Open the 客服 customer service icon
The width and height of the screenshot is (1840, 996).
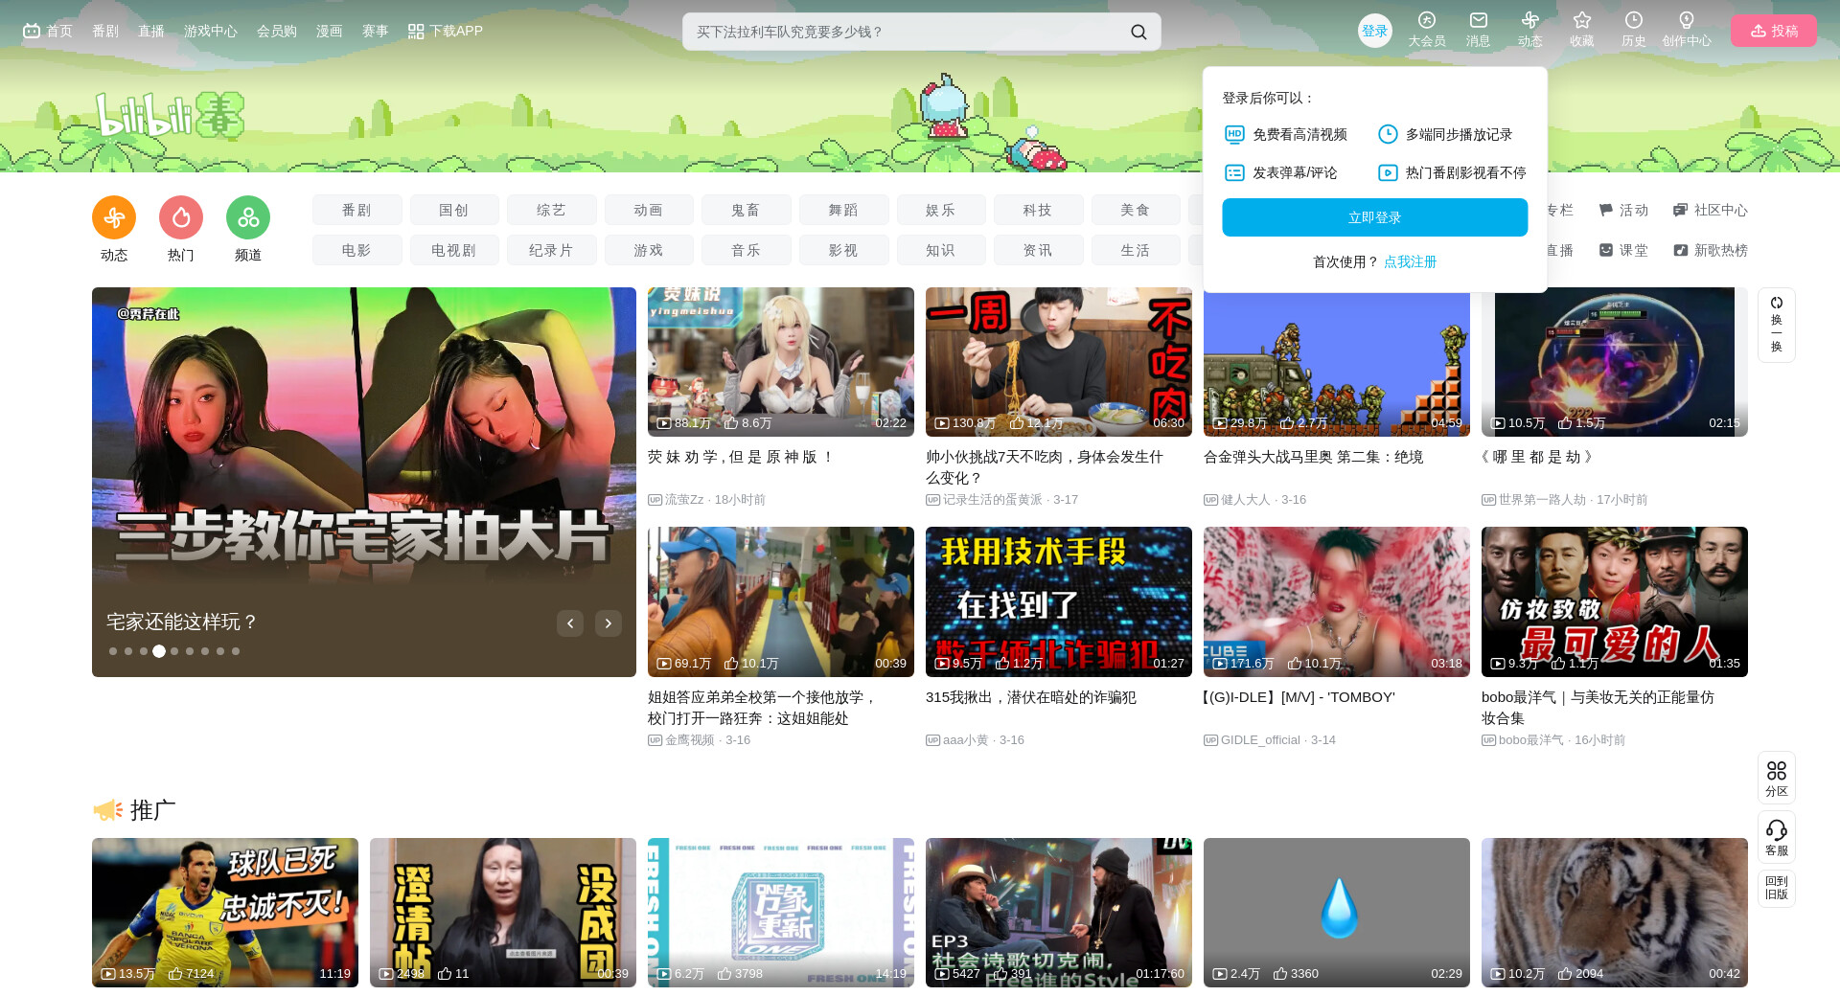(1776, 836)
